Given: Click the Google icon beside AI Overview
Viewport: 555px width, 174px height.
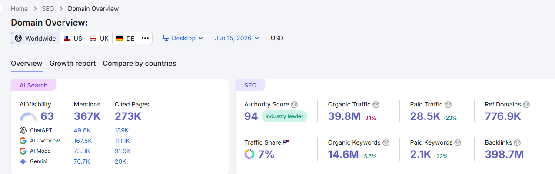Looking at the screenshot, I should [x=23, y=141].
